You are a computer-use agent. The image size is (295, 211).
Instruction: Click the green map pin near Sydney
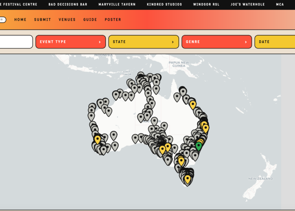(199, 146)
